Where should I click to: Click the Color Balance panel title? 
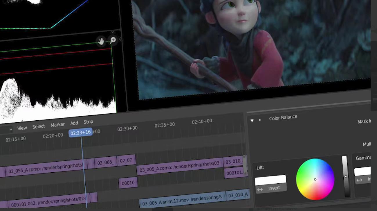tap(283, 118)
